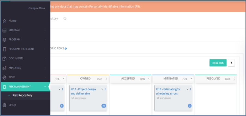
Task: Click the 2 score badge on RI18
Action: (190, 106)
